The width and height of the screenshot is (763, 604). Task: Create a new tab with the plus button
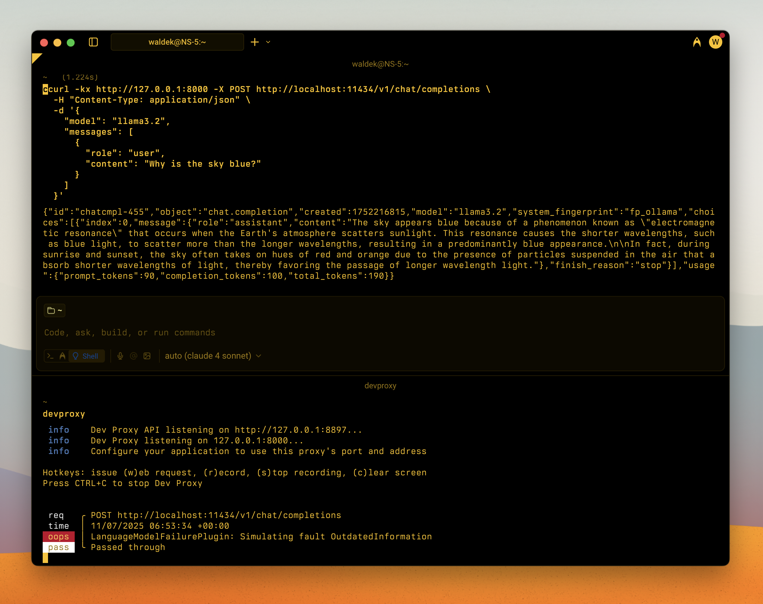(x=255, y=42)
